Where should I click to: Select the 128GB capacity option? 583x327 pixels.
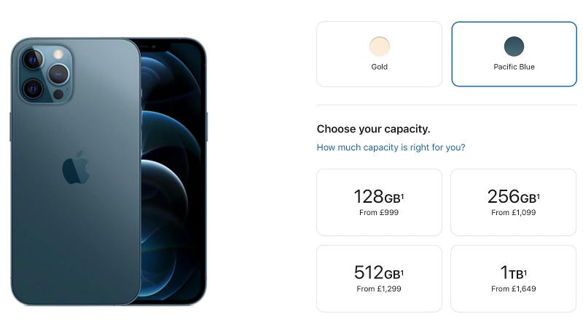(x=379, y=202)
